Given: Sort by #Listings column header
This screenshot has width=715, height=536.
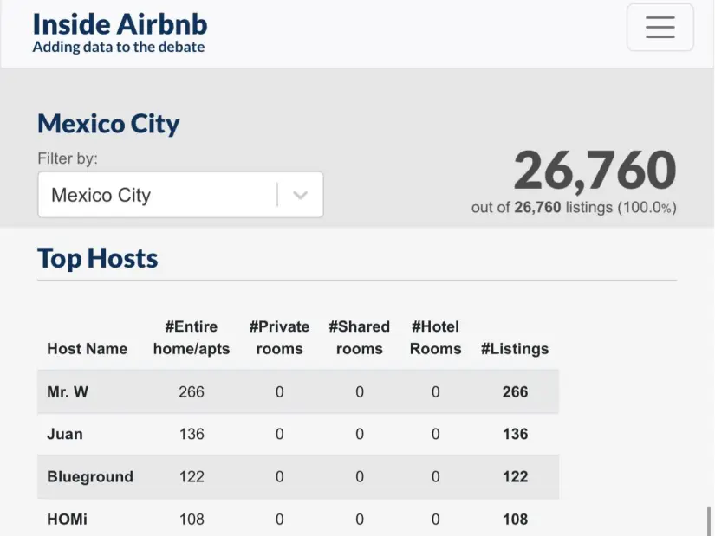Looking at the screenshot, I should (x=515, y=349).
